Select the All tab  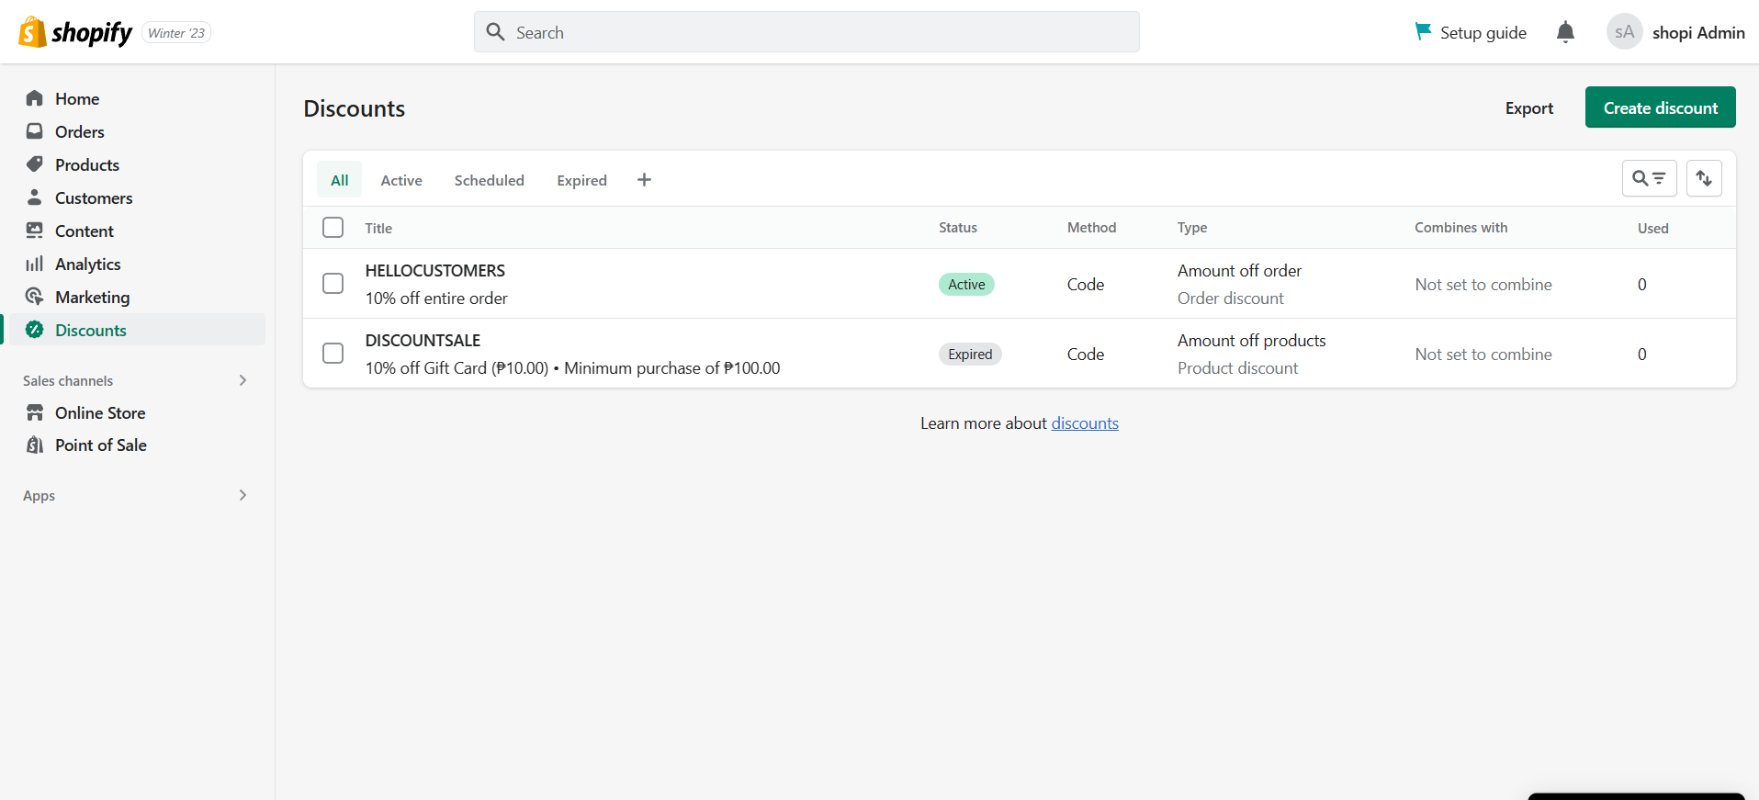(340, 180)
